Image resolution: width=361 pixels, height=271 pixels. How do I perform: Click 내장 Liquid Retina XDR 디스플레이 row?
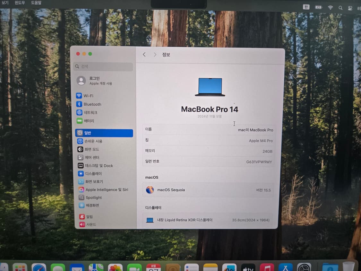(207, 220)
